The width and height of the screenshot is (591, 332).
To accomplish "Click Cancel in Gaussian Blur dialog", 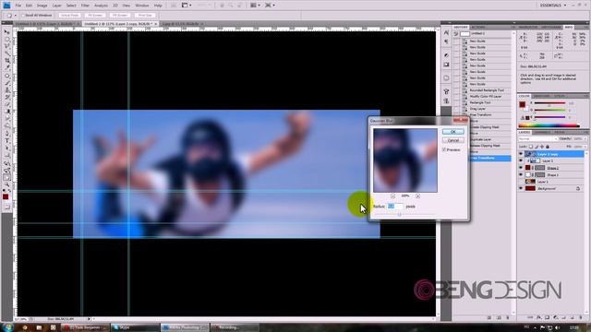I will pyautogui.click(x=453, y=140).
